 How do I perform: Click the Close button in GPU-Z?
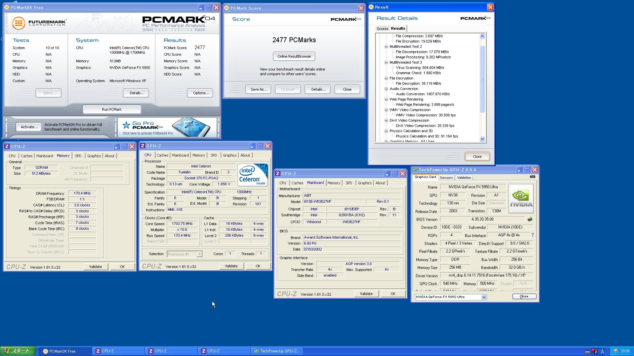coord(524,296)
